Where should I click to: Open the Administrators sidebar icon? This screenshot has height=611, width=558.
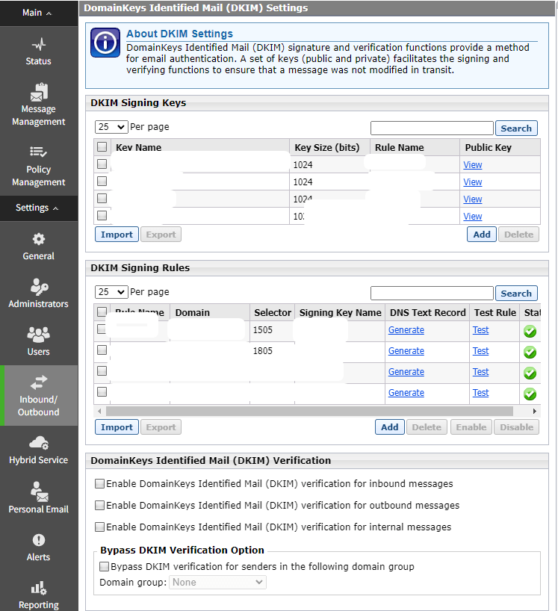tap(38, 287)
